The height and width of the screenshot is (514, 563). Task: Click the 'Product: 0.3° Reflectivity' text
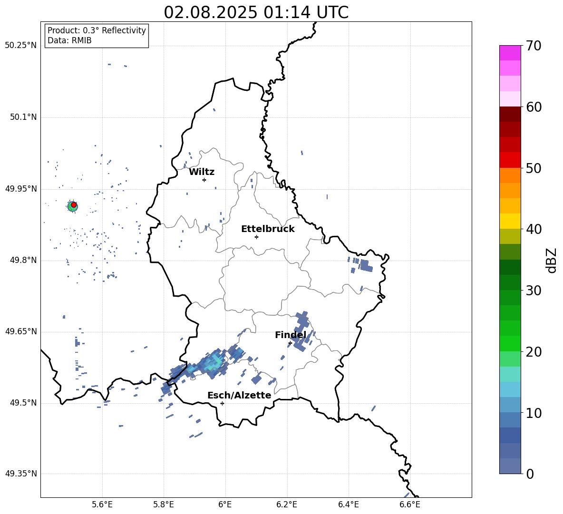pos(97,30)
